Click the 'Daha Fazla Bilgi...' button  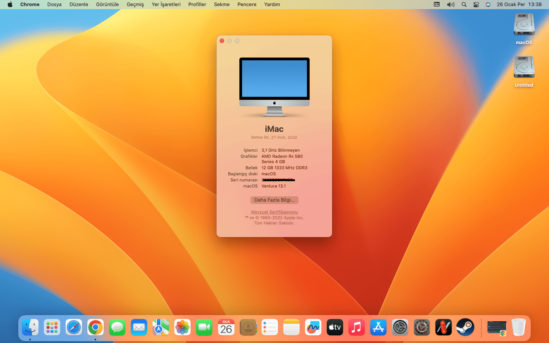pos(274,200)
